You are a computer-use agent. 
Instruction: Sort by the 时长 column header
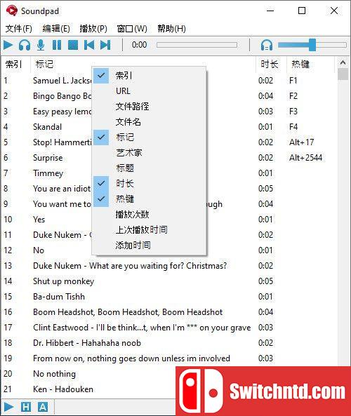(x=271, y=65)
